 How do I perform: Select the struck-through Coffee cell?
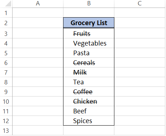[89, 92]
